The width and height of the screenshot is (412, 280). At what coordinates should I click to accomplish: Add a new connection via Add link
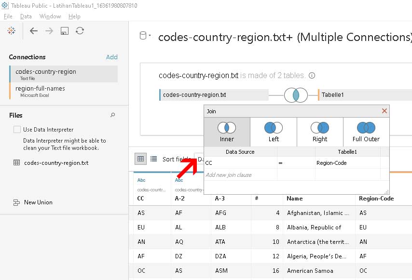(x=111, y=57)
